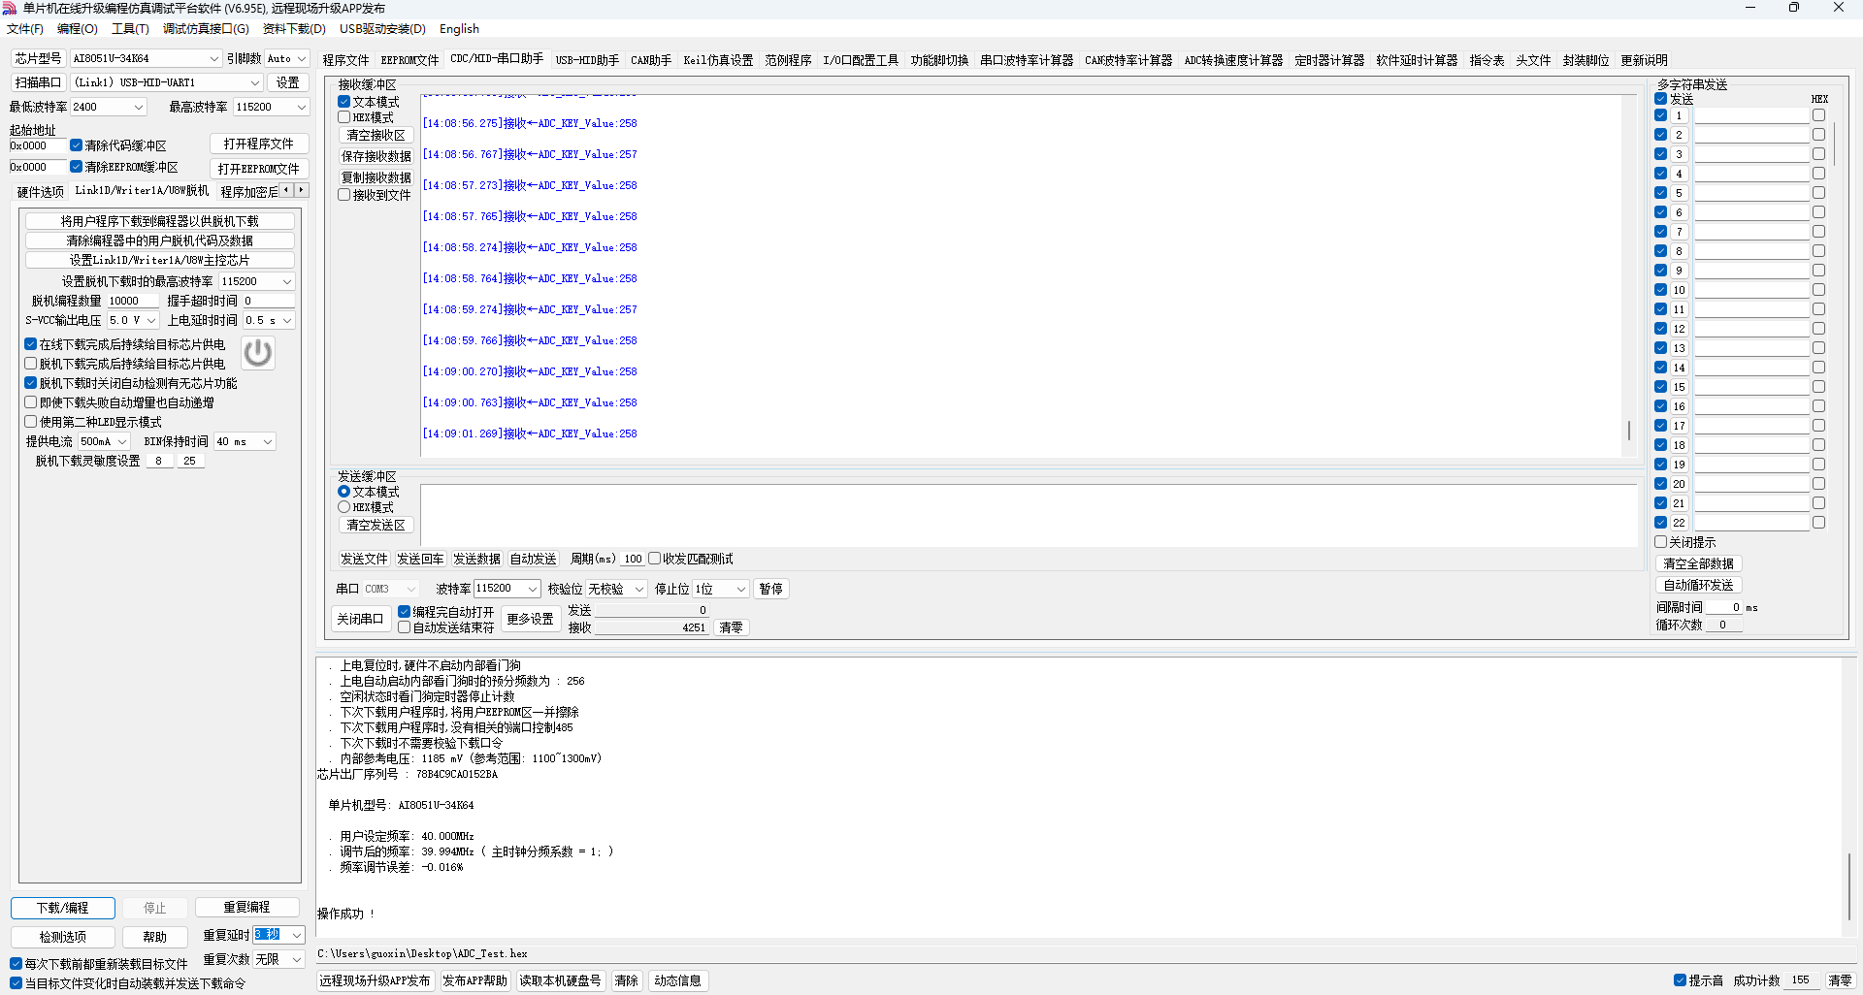1863x995 pixels.
Task: Enable 接收到文件 checkbox
Action: (343, 195)
